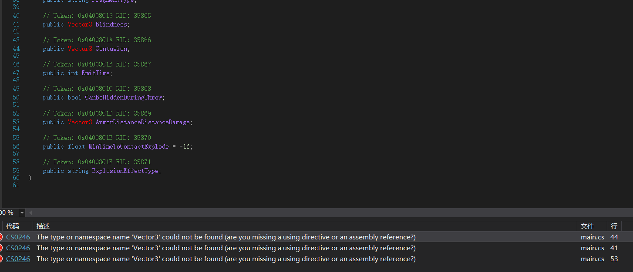Select the error description for line 41
Image resolution: width=633 pixels, height=272 pixels.
tap(226, 248)
